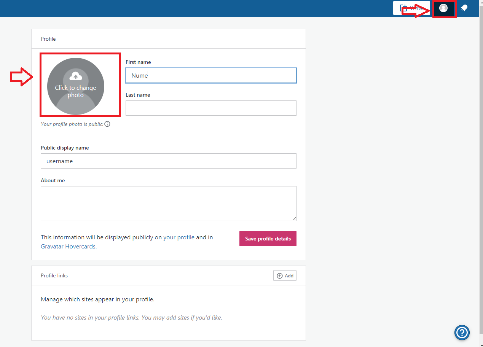Focus the First name field
Viewport: 483px width, 347px height.
[x=211, y=75]
